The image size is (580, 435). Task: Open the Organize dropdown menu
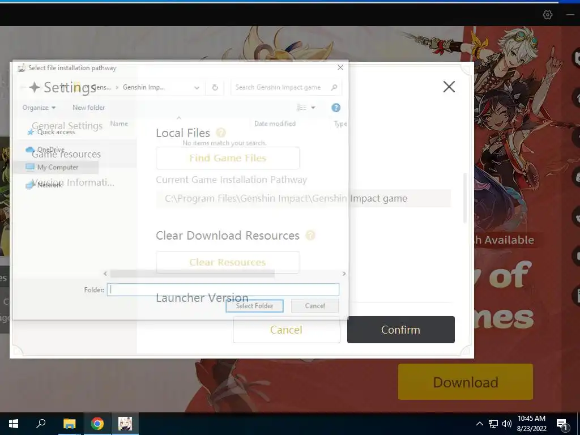point(39,108)
